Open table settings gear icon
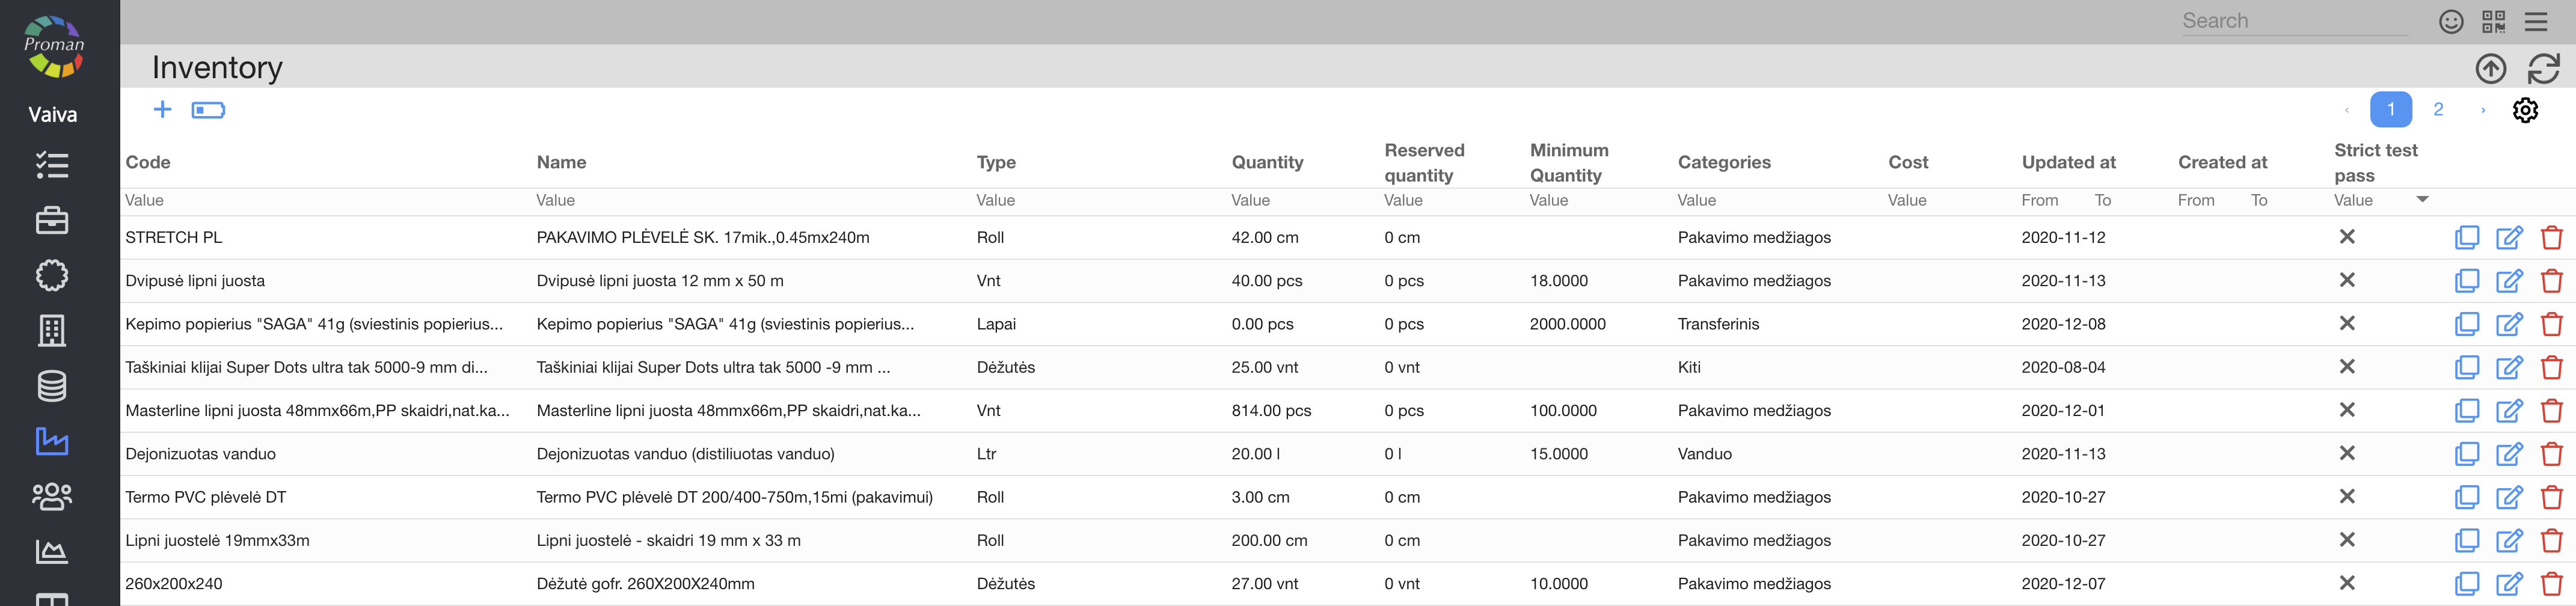 coord(2525,110)
